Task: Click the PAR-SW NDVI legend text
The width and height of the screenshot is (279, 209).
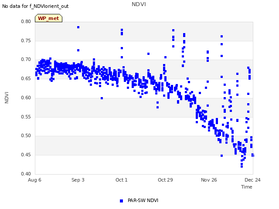Action: click(x=143, y=200)
